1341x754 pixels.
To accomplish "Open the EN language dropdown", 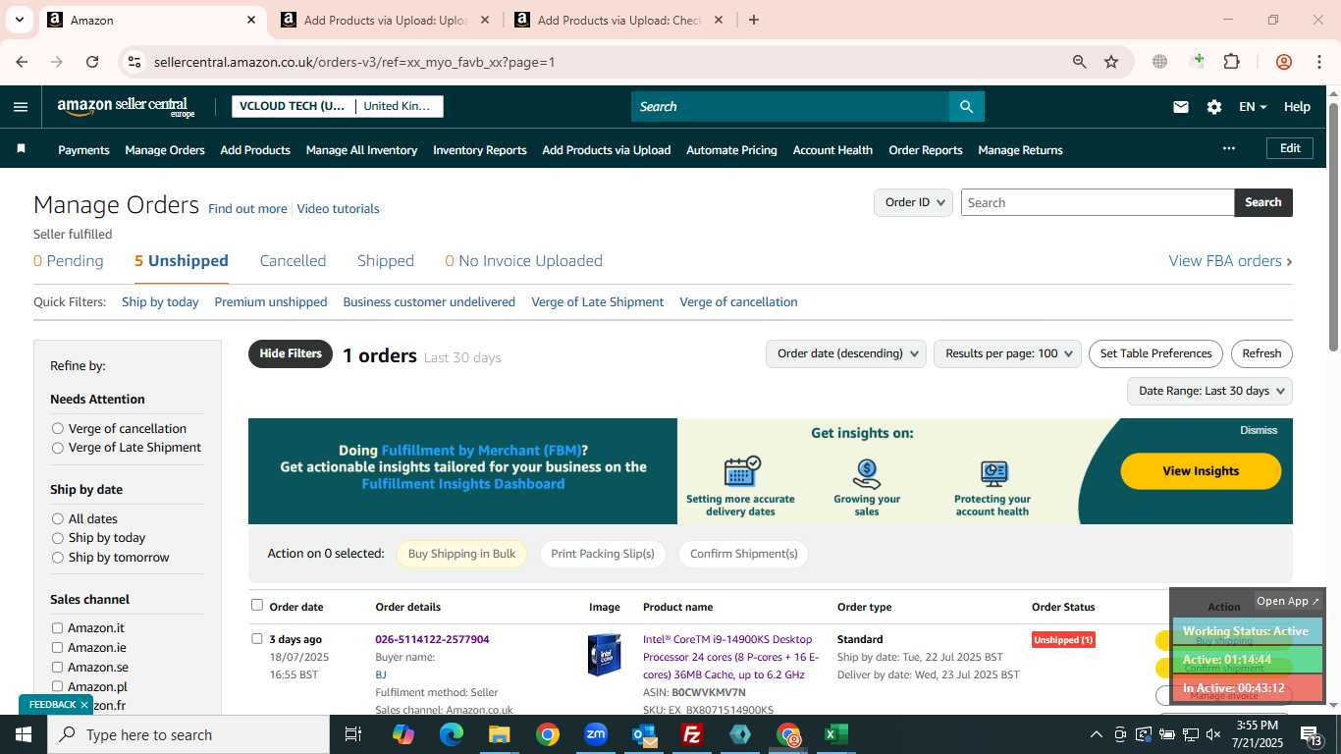I will point(1253,107).
